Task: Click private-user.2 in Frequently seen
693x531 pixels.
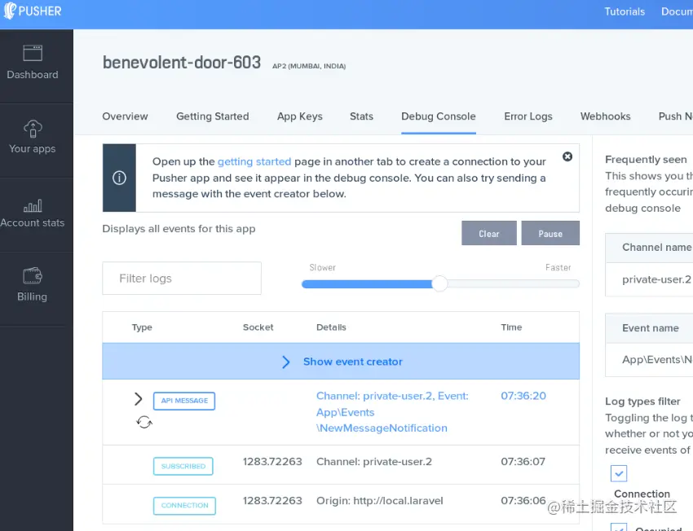Action: pyautogui.click(x=656, y=279)
